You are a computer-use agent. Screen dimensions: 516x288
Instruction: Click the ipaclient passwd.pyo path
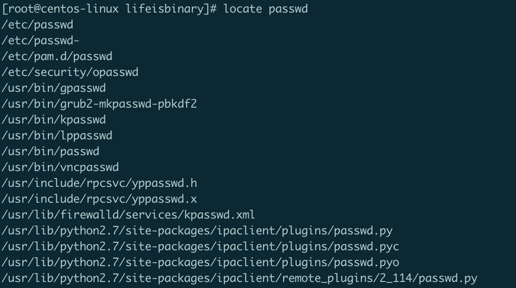(200, 262)
